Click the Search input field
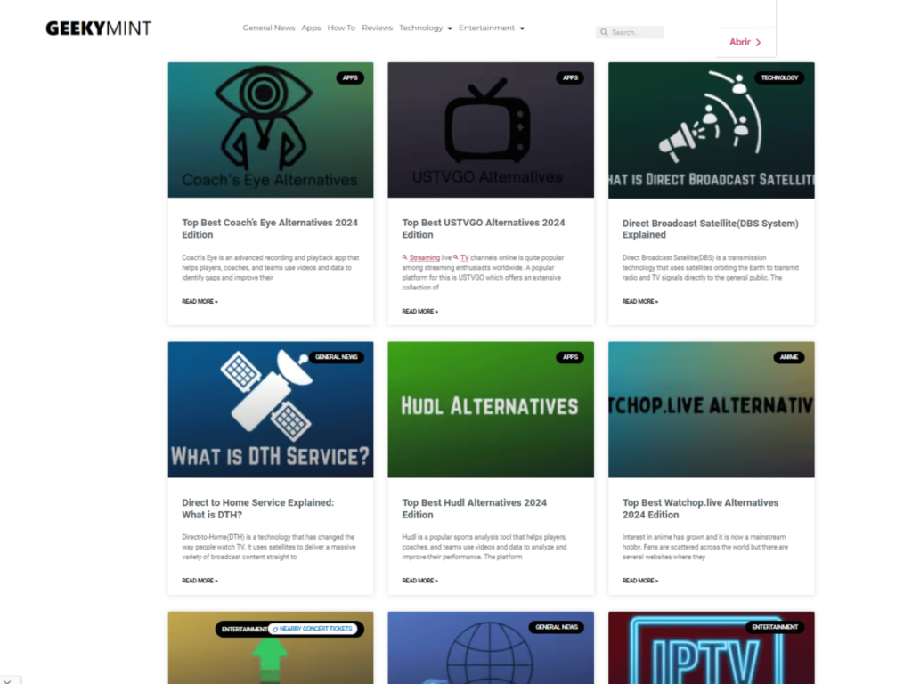The image size is (912, 684). [x=632, y=32]
